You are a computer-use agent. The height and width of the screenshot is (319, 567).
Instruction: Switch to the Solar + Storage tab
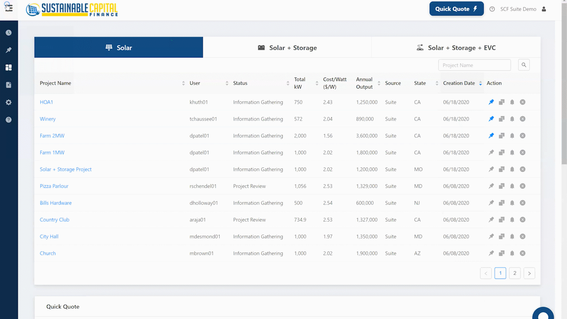pos(287,47)
